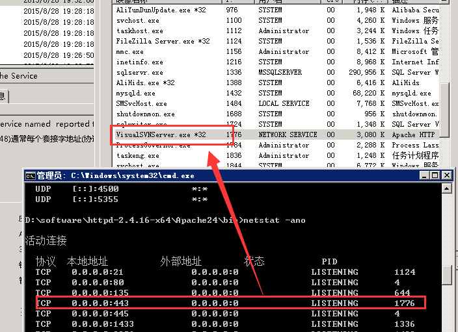The image size is (458, 332).
Task: Select the inetinfo.exe process row
Action: coord(276,62)
